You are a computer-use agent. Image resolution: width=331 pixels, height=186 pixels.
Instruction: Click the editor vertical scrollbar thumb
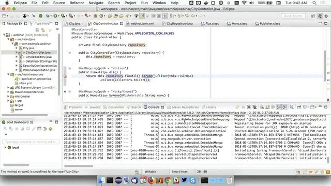[325, 66]
